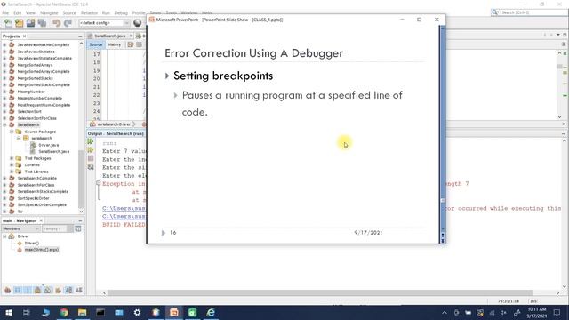
Task: Expand the SelectionSort project
Action: (4, 111)
